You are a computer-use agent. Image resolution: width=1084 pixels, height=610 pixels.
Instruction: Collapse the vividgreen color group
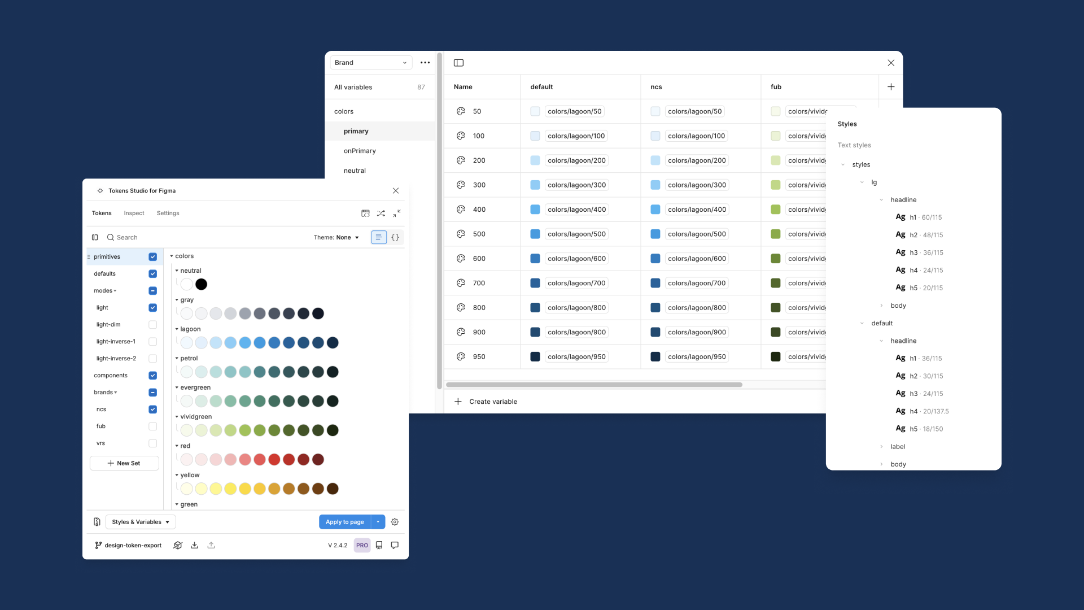(x=177, y=417)
